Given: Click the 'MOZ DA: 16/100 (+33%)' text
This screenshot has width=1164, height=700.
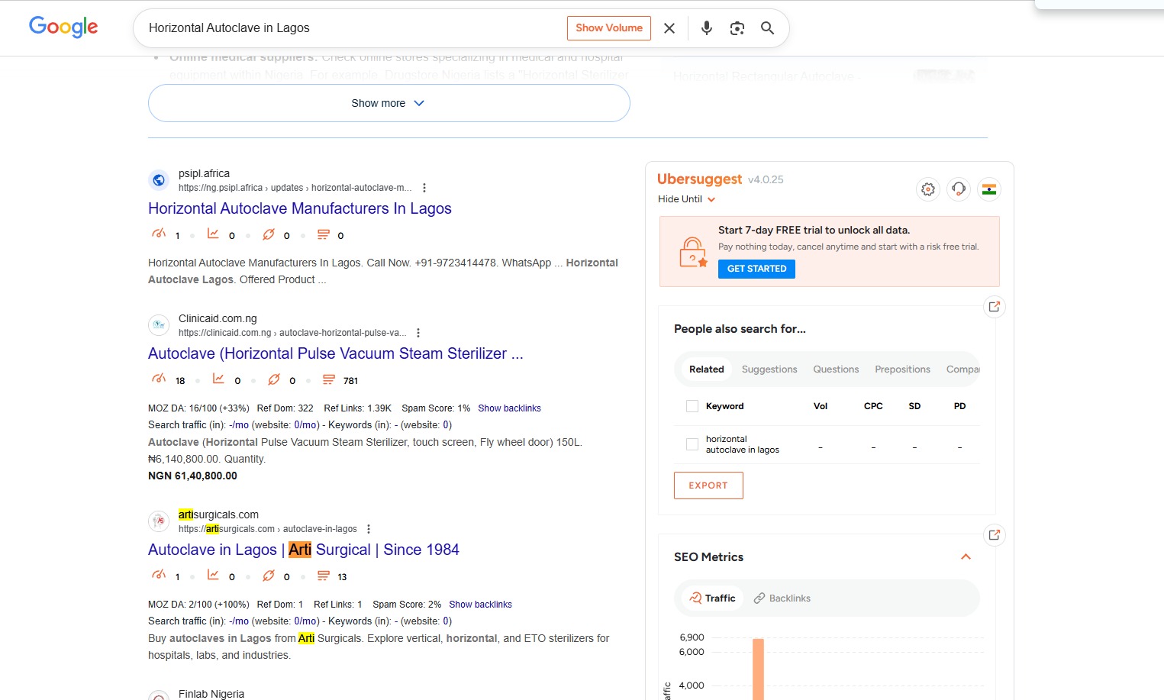Looking at the screenshot, I should click(198, 408).
